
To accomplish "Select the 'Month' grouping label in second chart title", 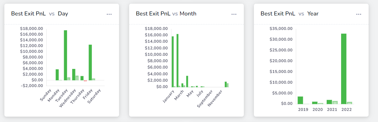I will point(188,14).
